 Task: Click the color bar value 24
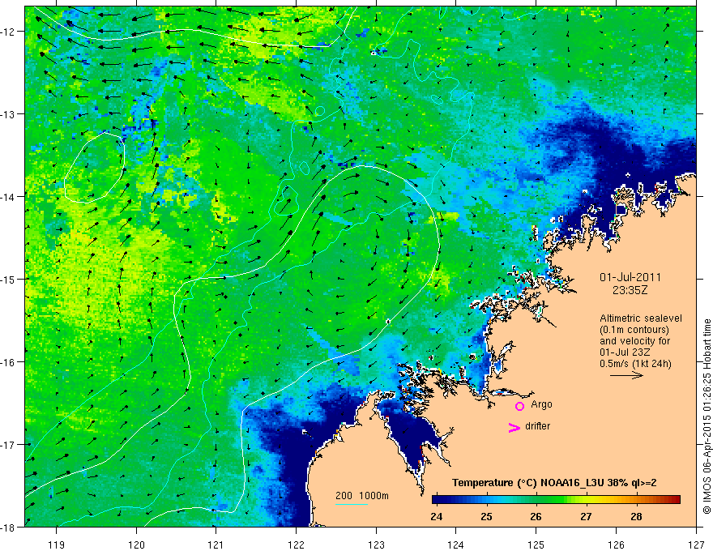436,516
